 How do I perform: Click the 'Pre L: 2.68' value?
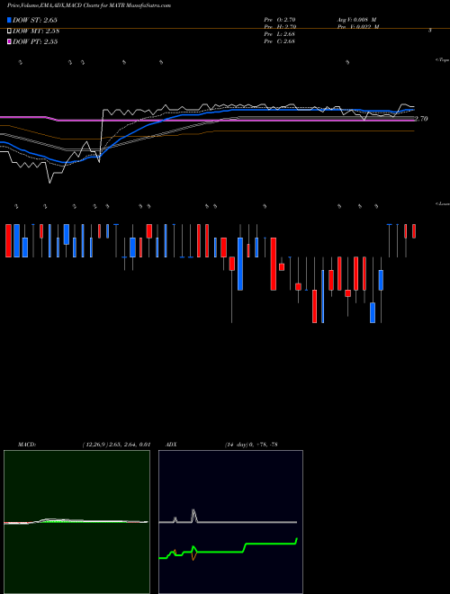[280, 34]
